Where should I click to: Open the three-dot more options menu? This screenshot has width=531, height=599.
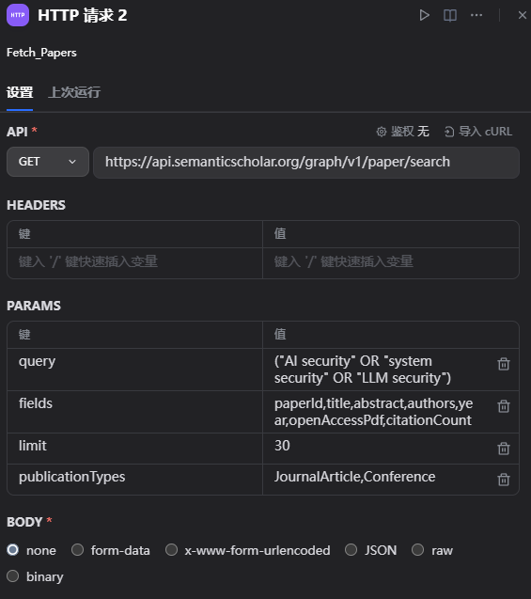pyautogui.click(x=476, y=15)
